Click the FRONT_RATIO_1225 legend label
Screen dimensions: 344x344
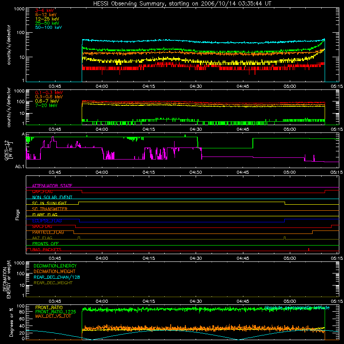55,312
